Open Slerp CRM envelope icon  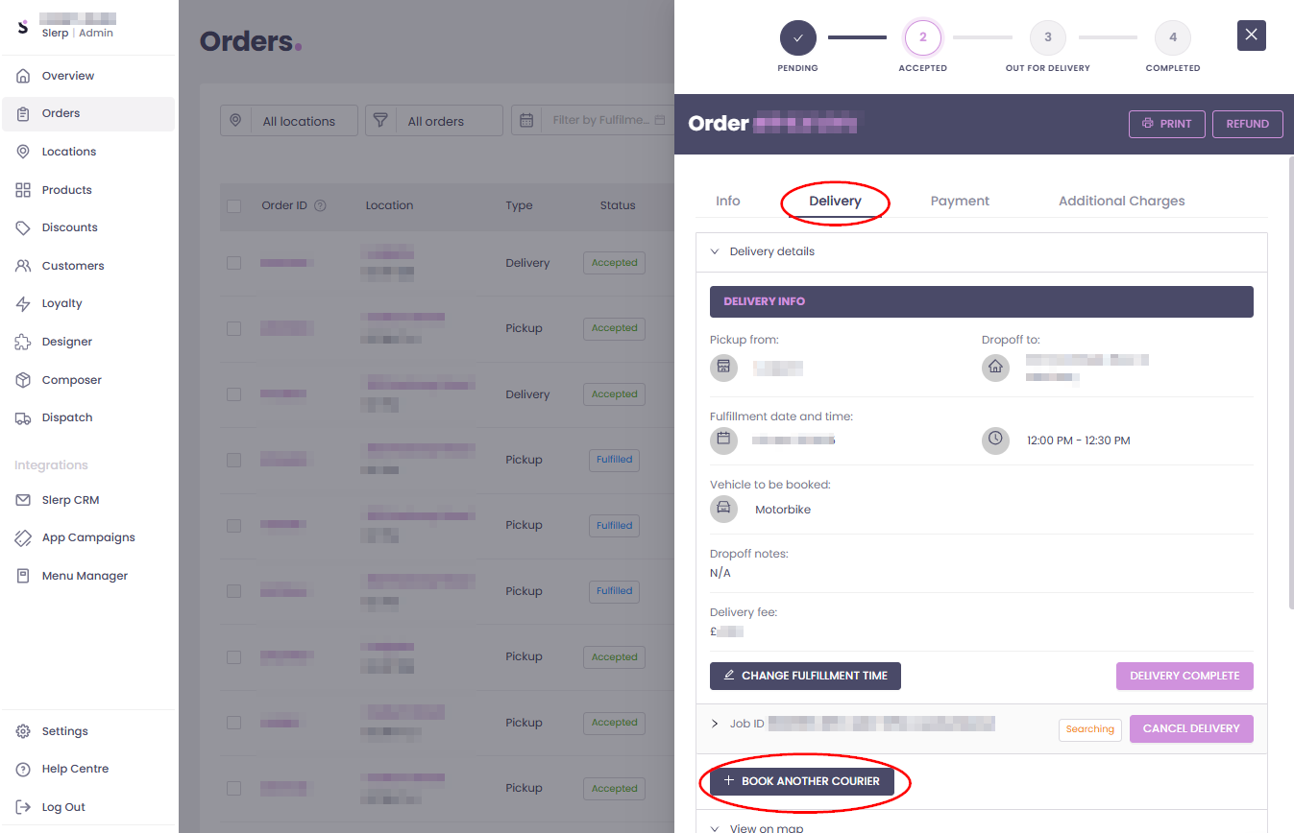(x=23, y=500)
